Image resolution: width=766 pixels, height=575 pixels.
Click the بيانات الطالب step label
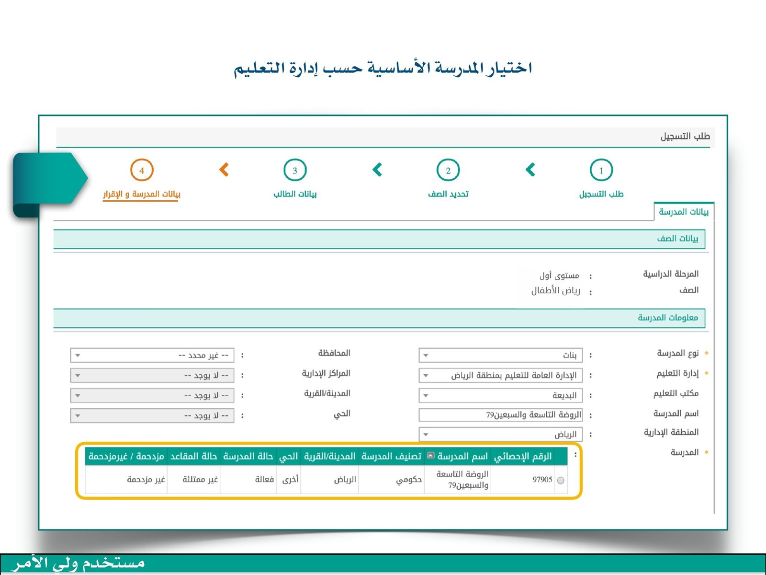295,194
